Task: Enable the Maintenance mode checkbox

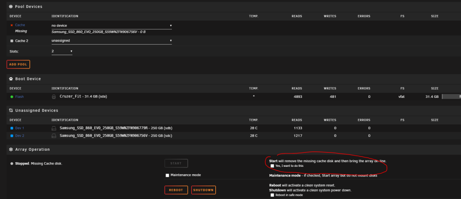Action: click(168, 175)
